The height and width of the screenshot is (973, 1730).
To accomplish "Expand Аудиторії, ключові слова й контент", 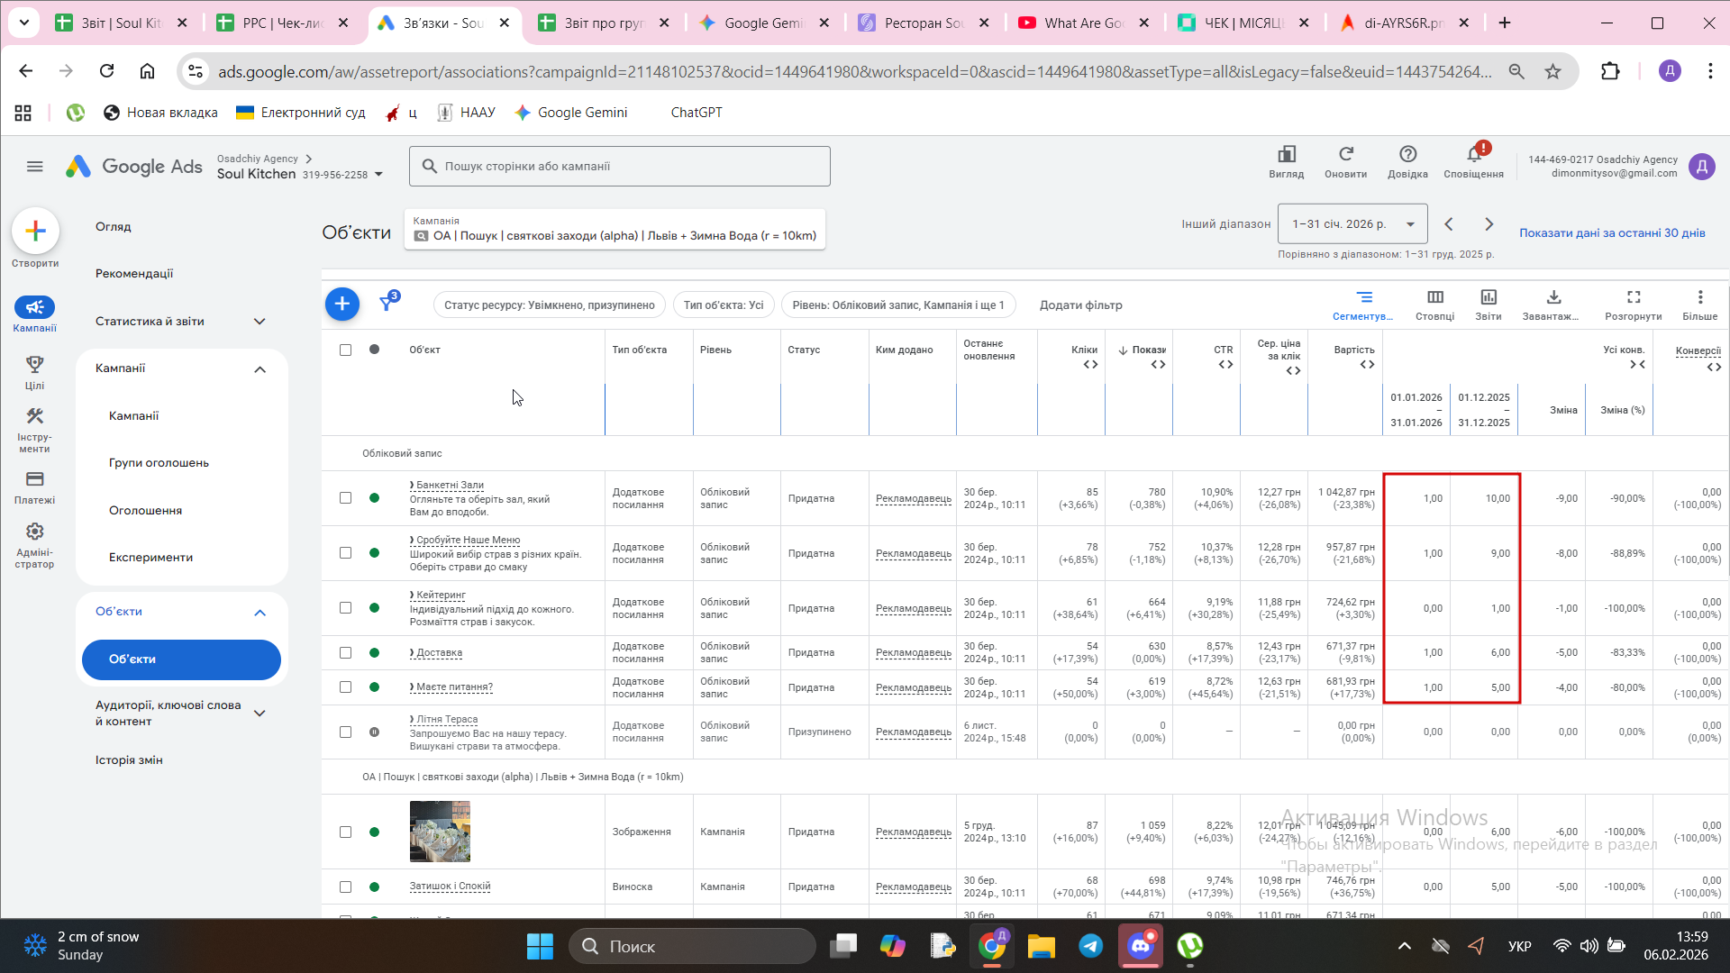I will tap(259, 714).
